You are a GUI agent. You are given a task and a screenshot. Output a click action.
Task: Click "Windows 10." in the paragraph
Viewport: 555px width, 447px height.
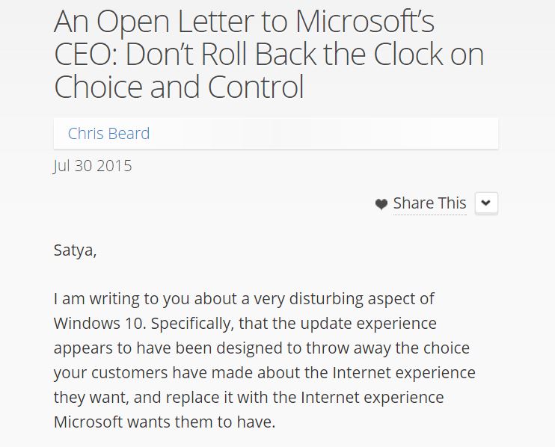tap(99, 324)
